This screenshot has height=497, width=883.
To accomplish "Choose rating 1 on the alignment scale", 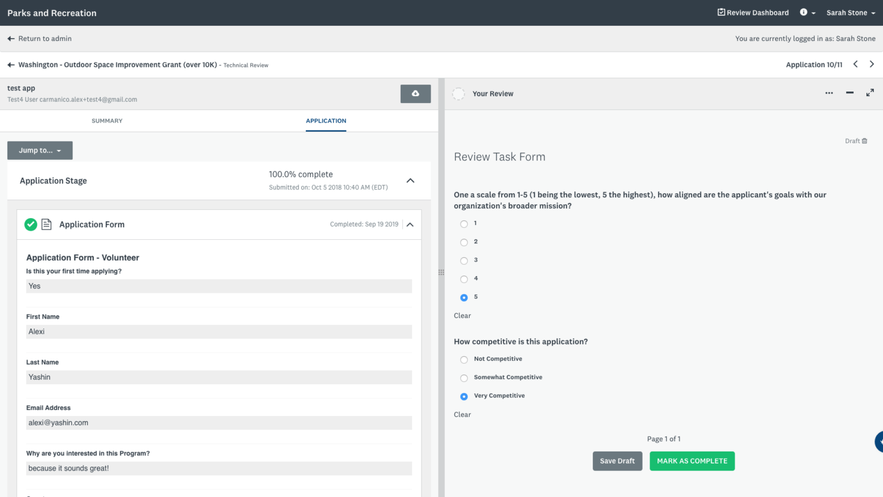I will (464, 224).
